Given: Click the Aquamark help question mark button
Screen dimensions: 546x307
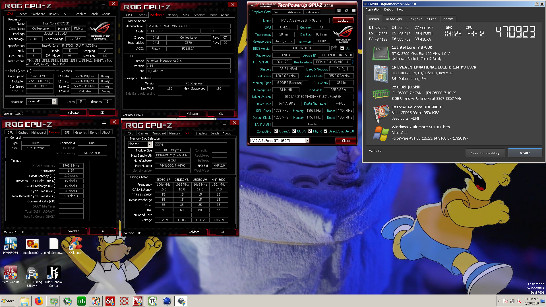Looking at the screenshot, I should 537,4.
